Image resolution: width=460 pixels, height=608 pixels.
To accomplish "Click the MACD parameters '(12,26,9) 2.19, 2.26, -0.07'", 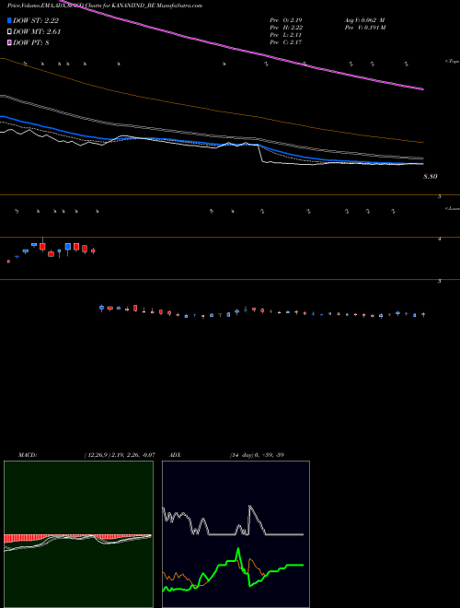I will coord(120,454).
